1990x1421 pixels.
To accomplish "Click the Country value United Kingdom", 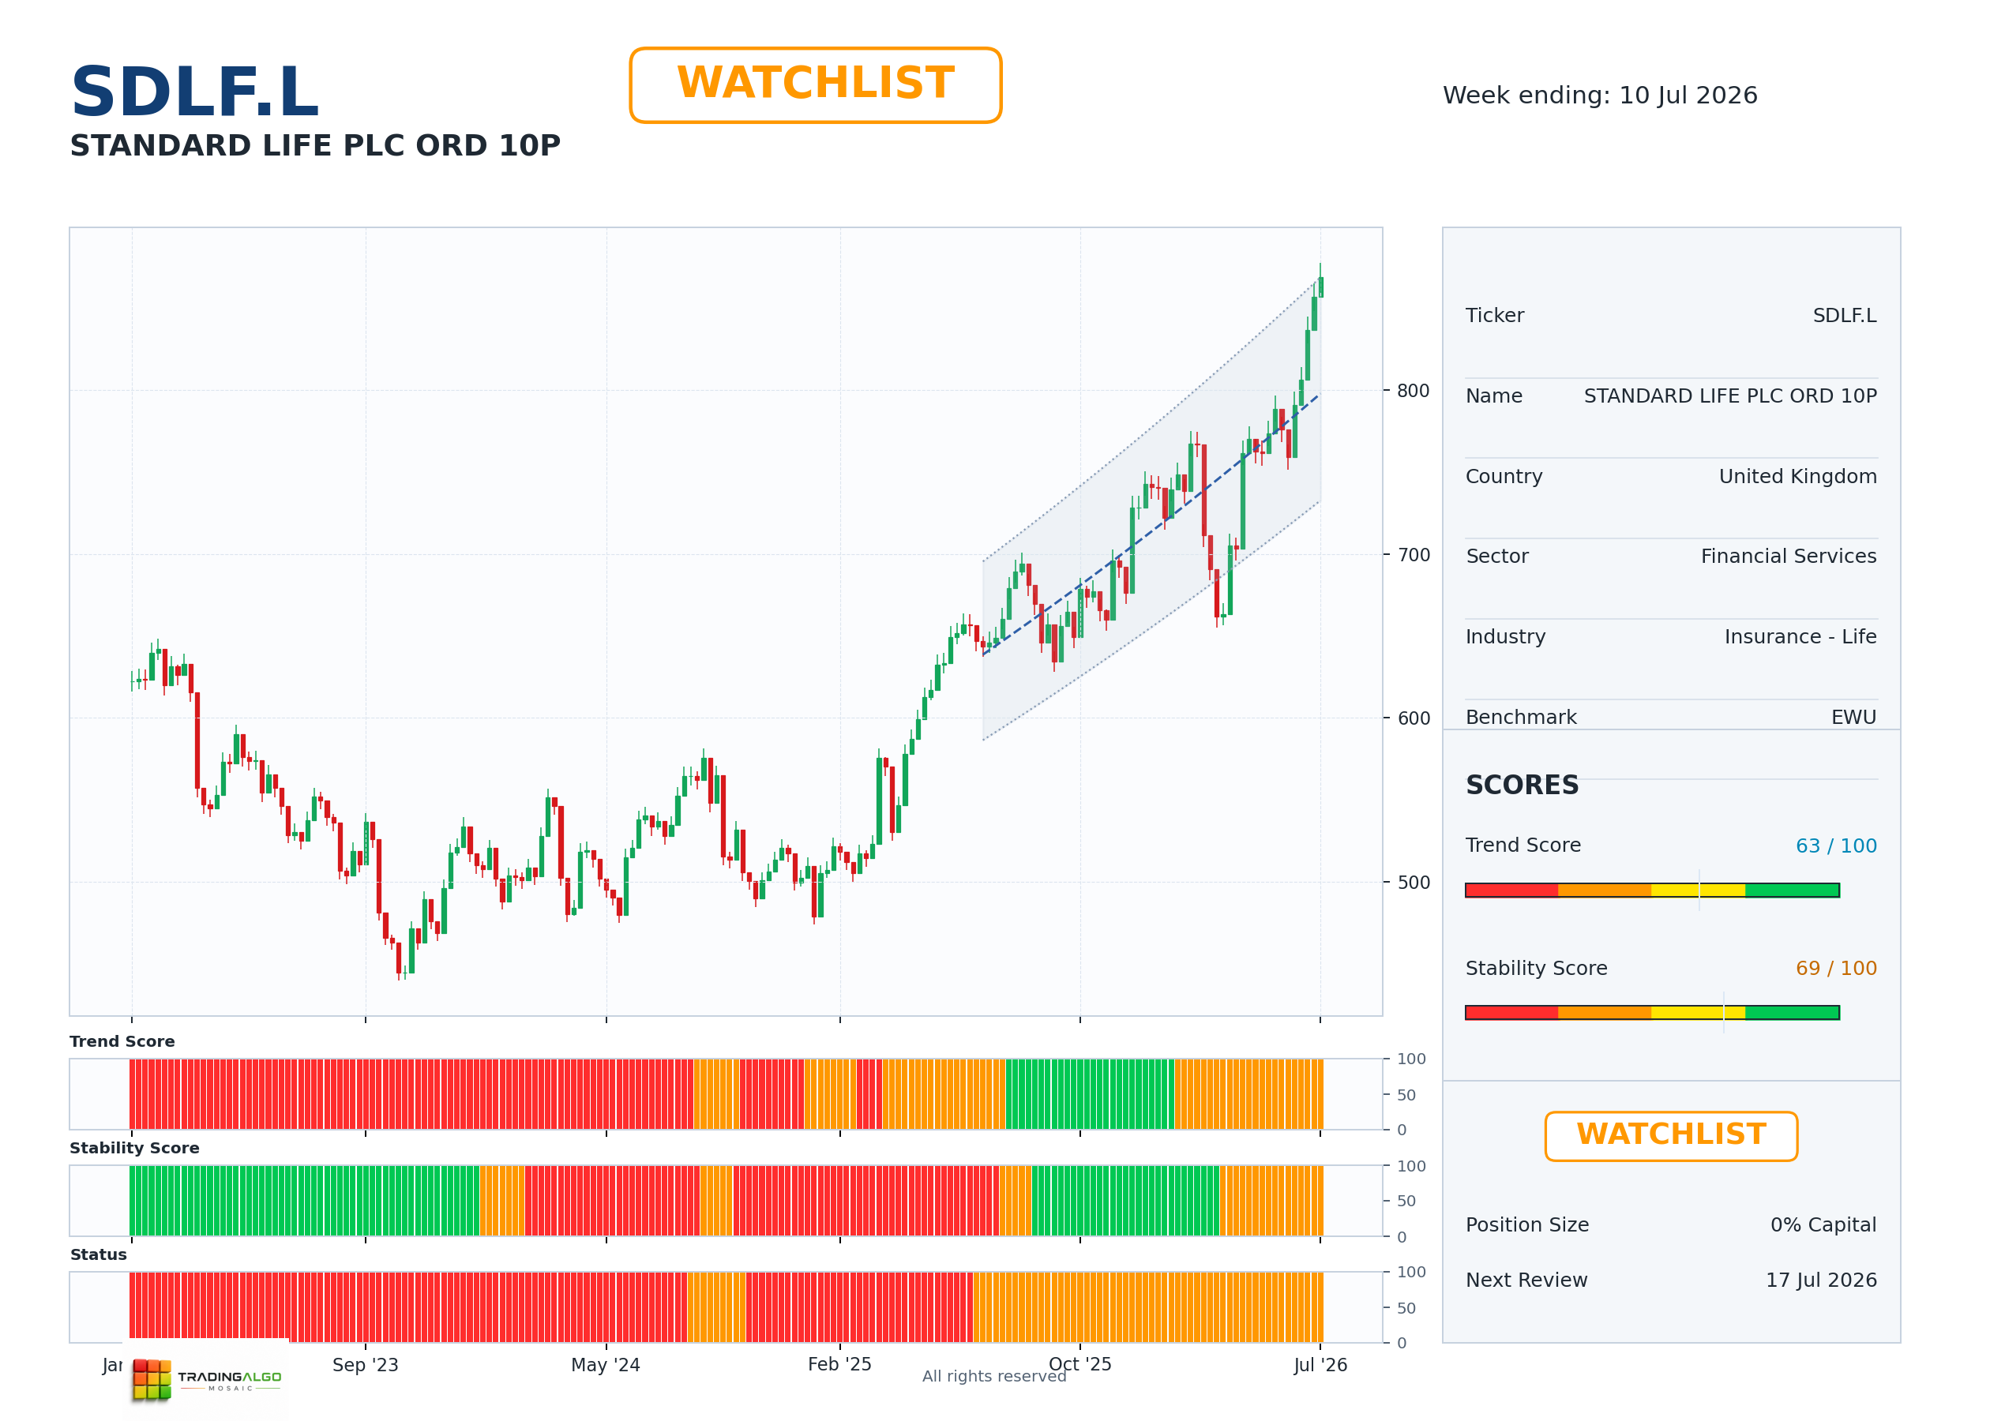I will point(1797,477).
